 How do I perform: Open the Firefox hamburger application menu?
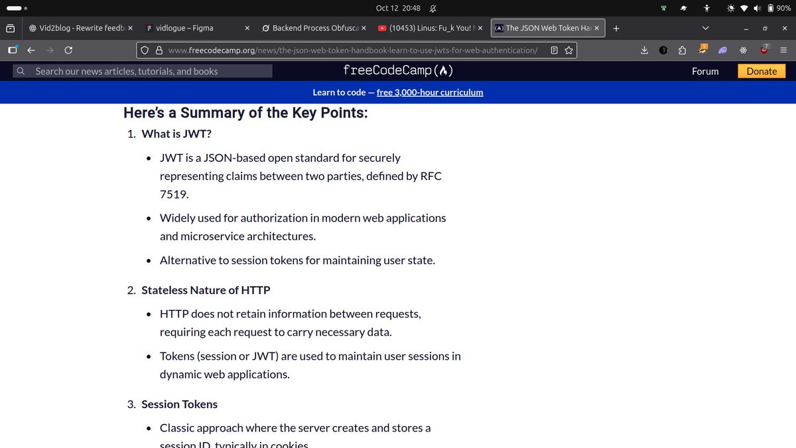(783, 50)
